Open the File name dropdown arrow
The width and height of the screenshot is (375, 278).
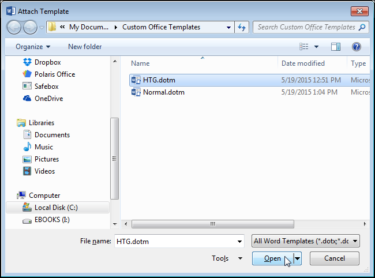pyautogui.click(x=239, y=242)
